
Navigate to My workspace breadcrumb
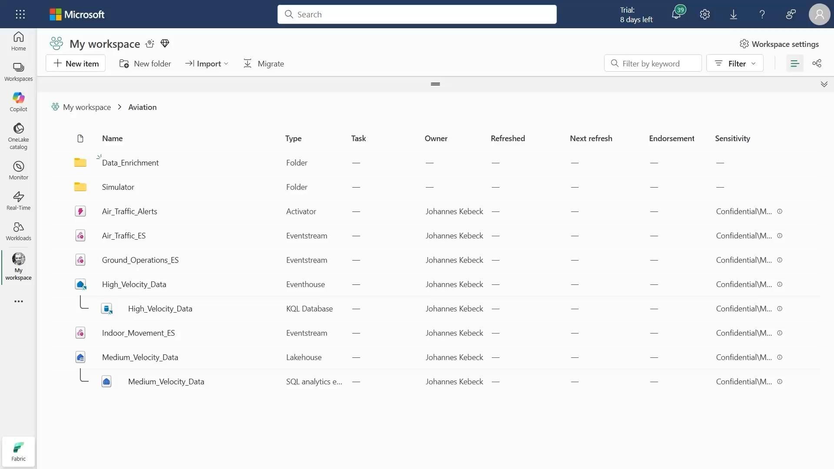point(86,107)
